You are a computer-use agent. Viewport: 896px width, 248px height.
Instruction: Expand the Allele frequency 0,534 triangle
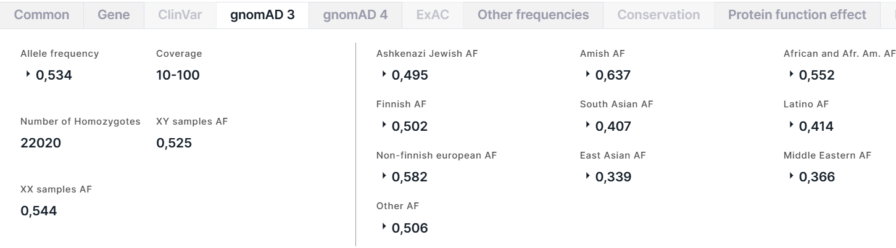tap(28, 75)
